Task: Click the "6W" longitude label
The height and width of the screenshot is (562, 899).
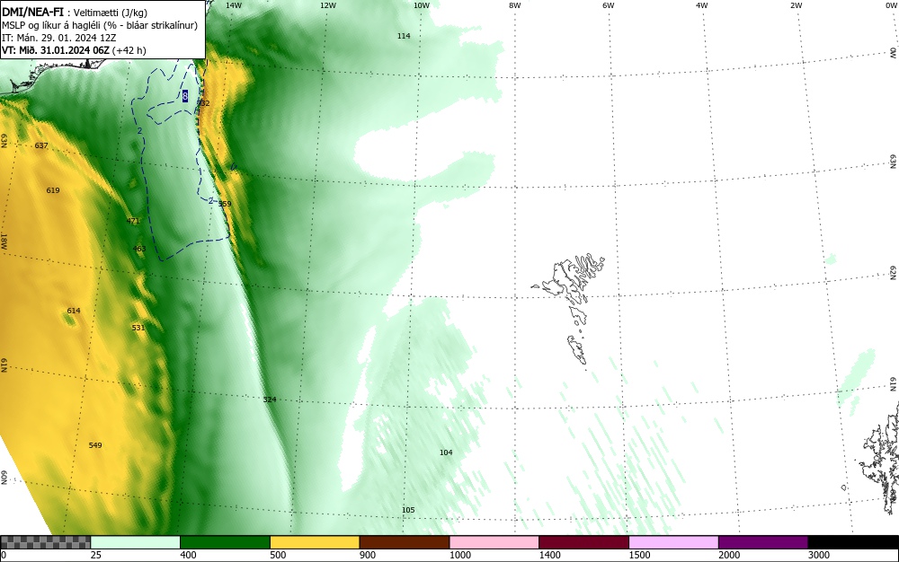Action: (x=609, y=5)
